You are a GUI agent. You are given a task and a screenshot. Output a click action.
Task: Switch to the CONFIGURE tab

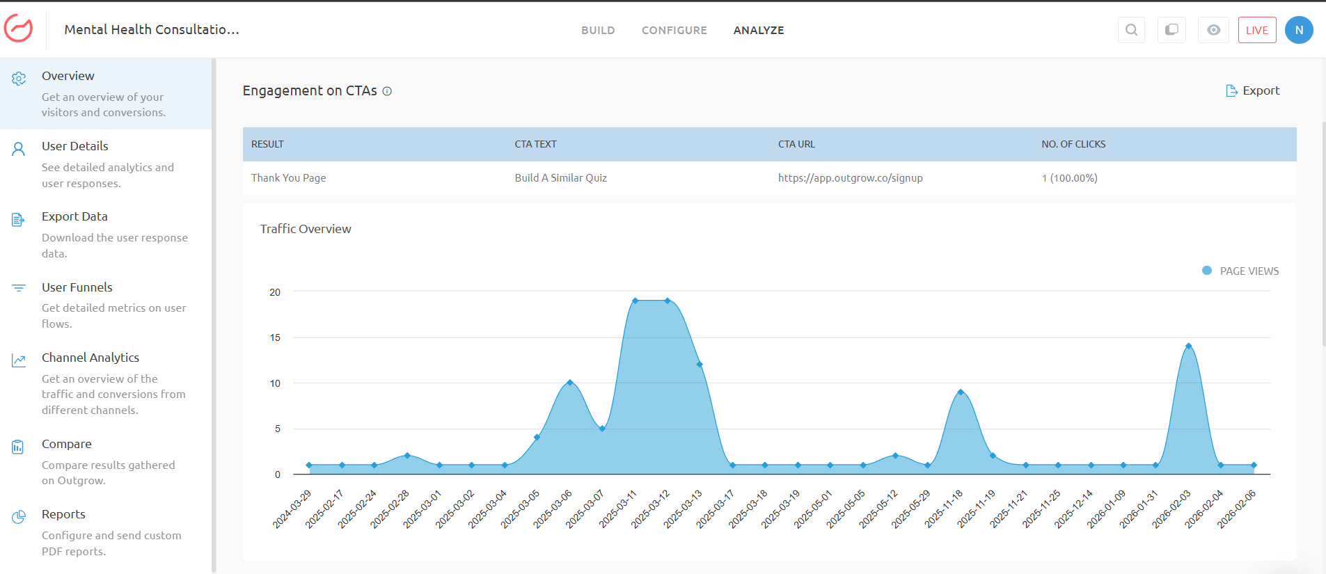coord(674,30)
